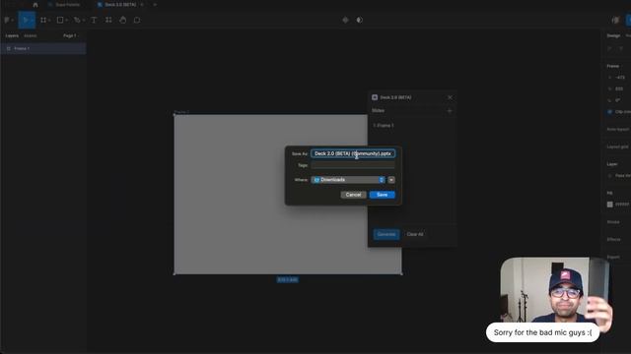This screenshot has width=631, height=354.
Task: Expand the save dialog with chevron button
Action: tap(391, 180)
